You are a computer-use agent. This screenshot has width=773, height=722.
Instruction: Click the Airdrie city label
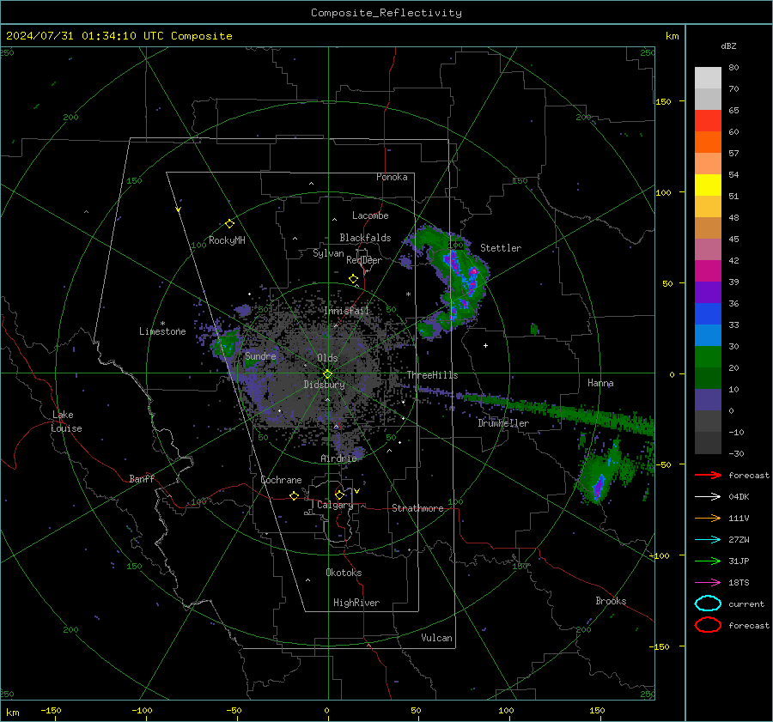(x=338, y=458)
